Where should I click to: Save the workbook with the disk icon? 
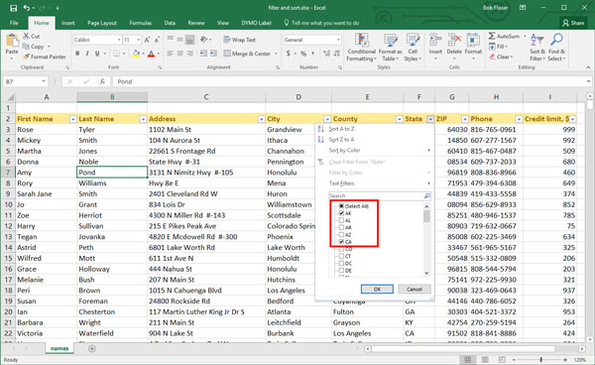pos(13,8)
